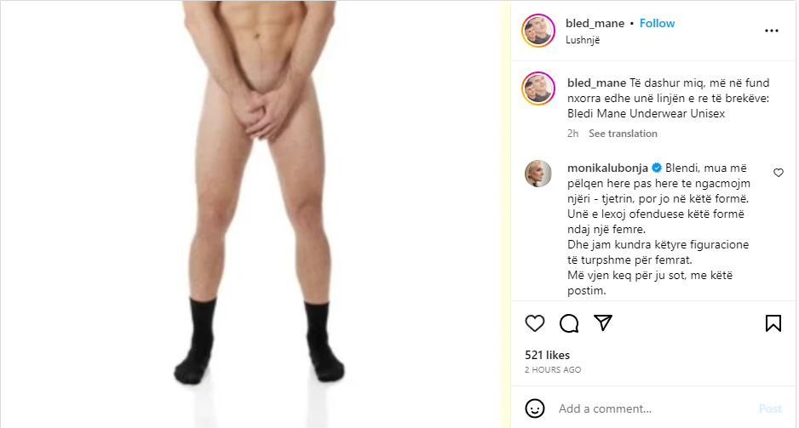Like the post with the heart icon
799x428 pixels.
(535, 323)
